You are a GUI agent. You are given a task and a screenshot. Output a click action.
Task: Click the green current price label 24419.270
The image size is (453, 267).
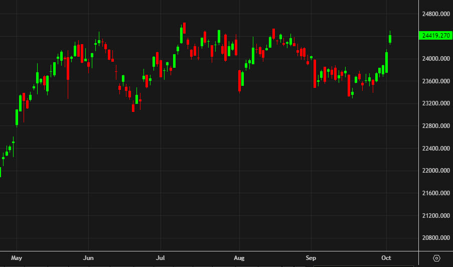point(435,35)
